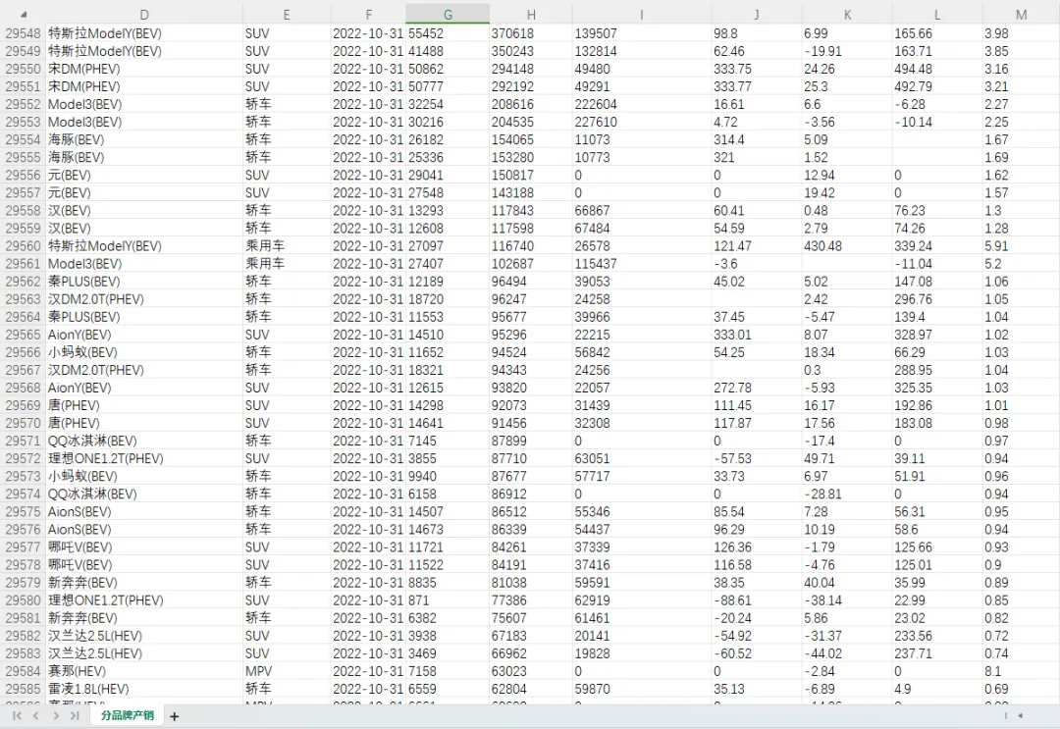Click value 98.8 in column J

click(x=725, y=33)
